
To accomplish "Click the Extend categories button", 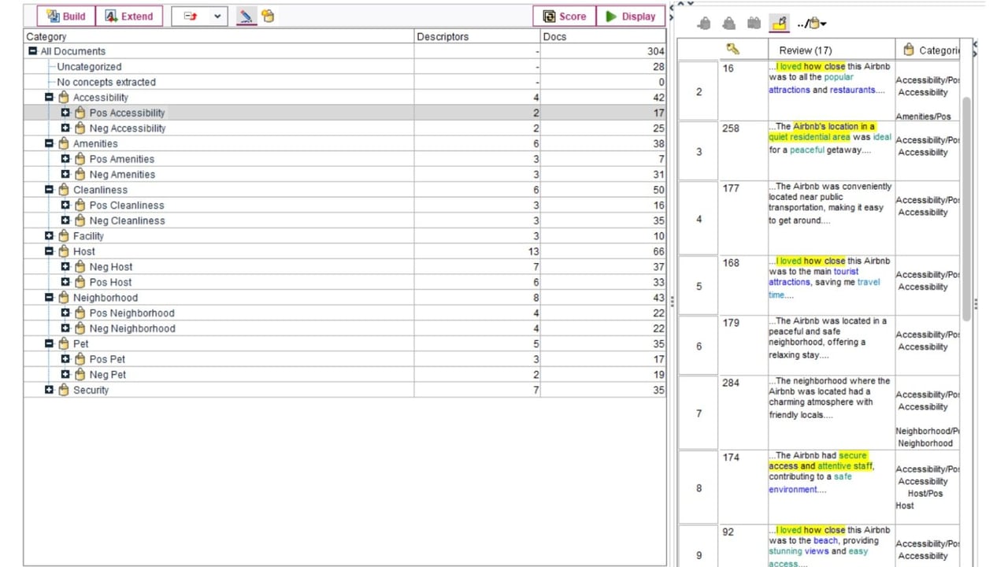I will [x=129, y=17].
